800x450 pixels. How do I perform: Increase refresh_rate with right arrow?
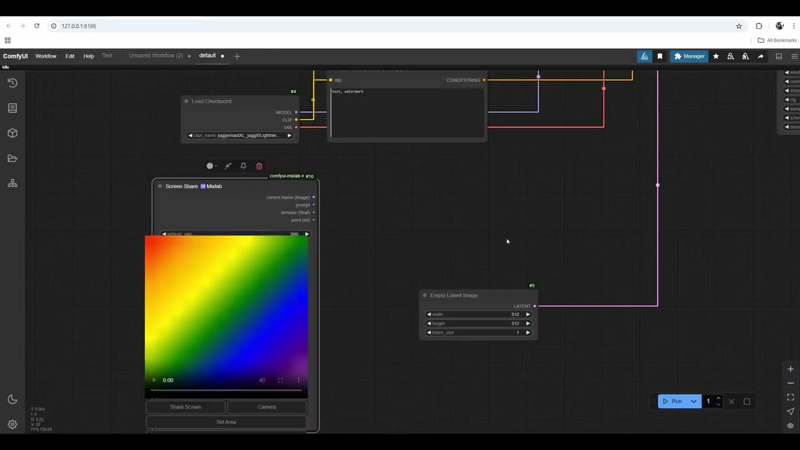306,234
